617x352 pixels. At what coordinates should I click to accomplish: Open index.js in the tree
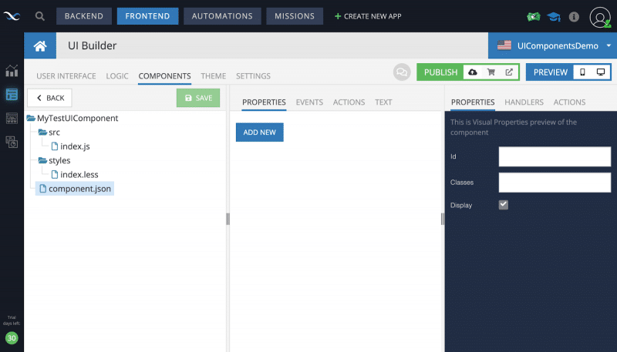pos(75,146)
